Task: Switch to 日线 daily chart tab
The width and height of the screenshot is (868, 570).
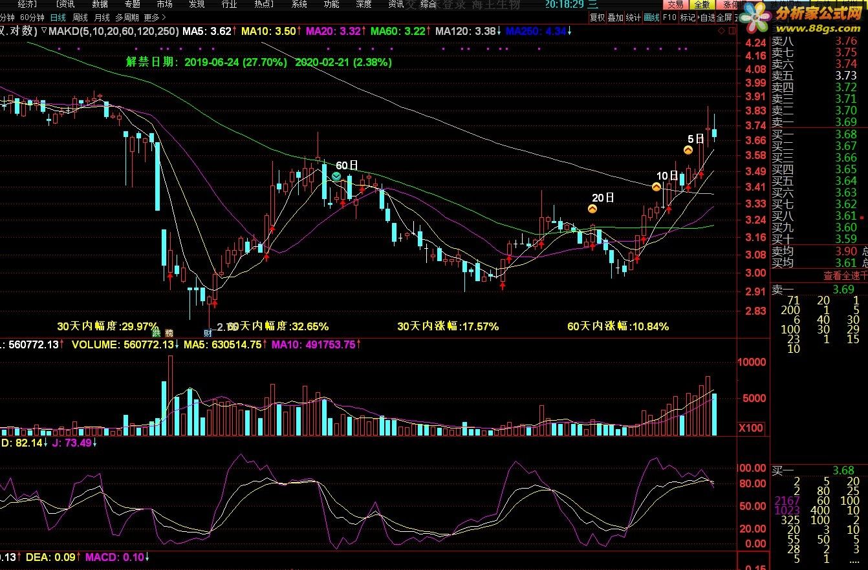Action: coord(58,17)
